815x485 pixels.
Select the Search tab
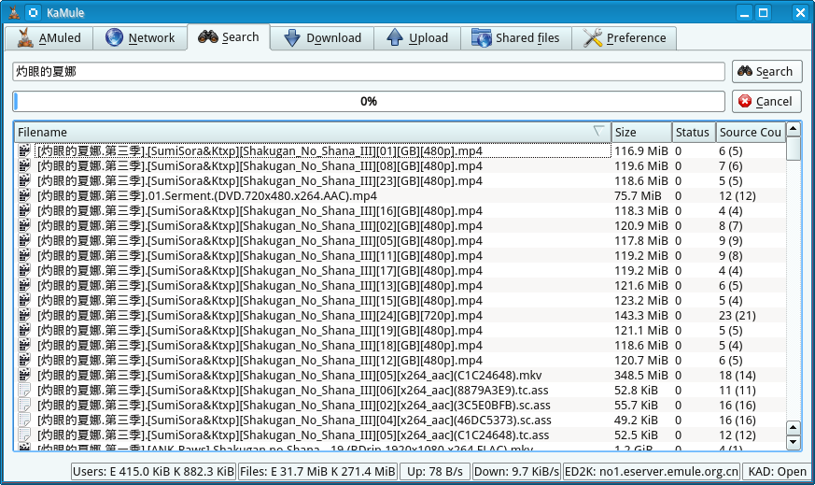229,37
